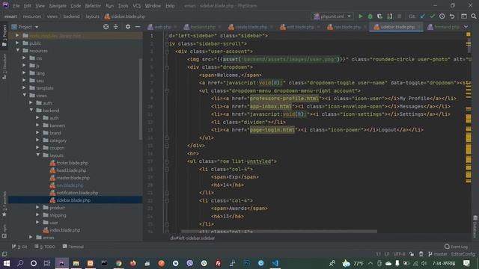Show Git history clock icon

[442, 16]
